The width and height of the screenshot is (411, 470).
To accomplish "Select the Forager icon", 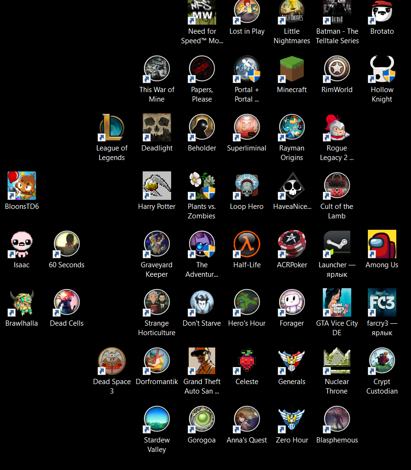I will (x=292, y=303).
